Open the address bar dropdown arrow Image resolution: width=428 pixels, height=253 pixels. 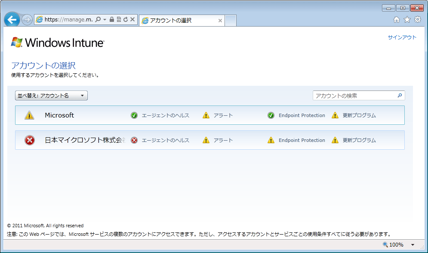105,20
